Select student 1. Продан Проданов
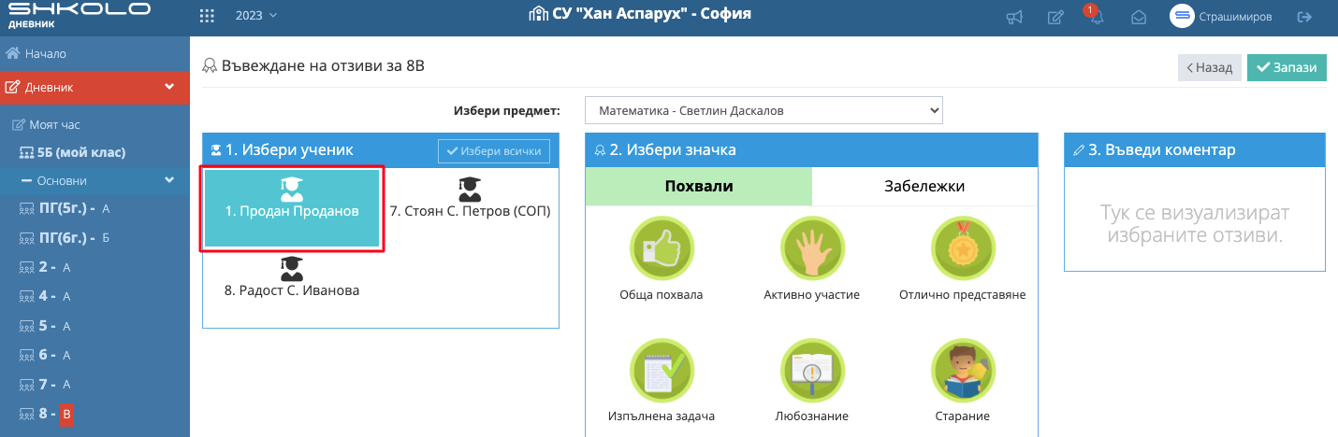1338x437 pixels. coord(292,209)
